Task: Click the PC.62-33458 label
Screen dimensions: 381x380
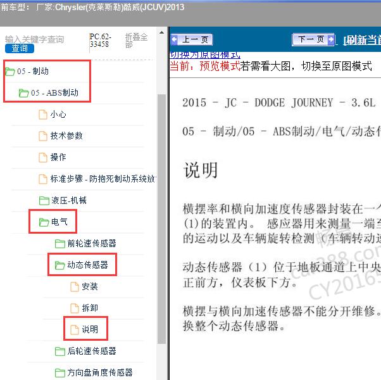Action: [x=101, y=41]
